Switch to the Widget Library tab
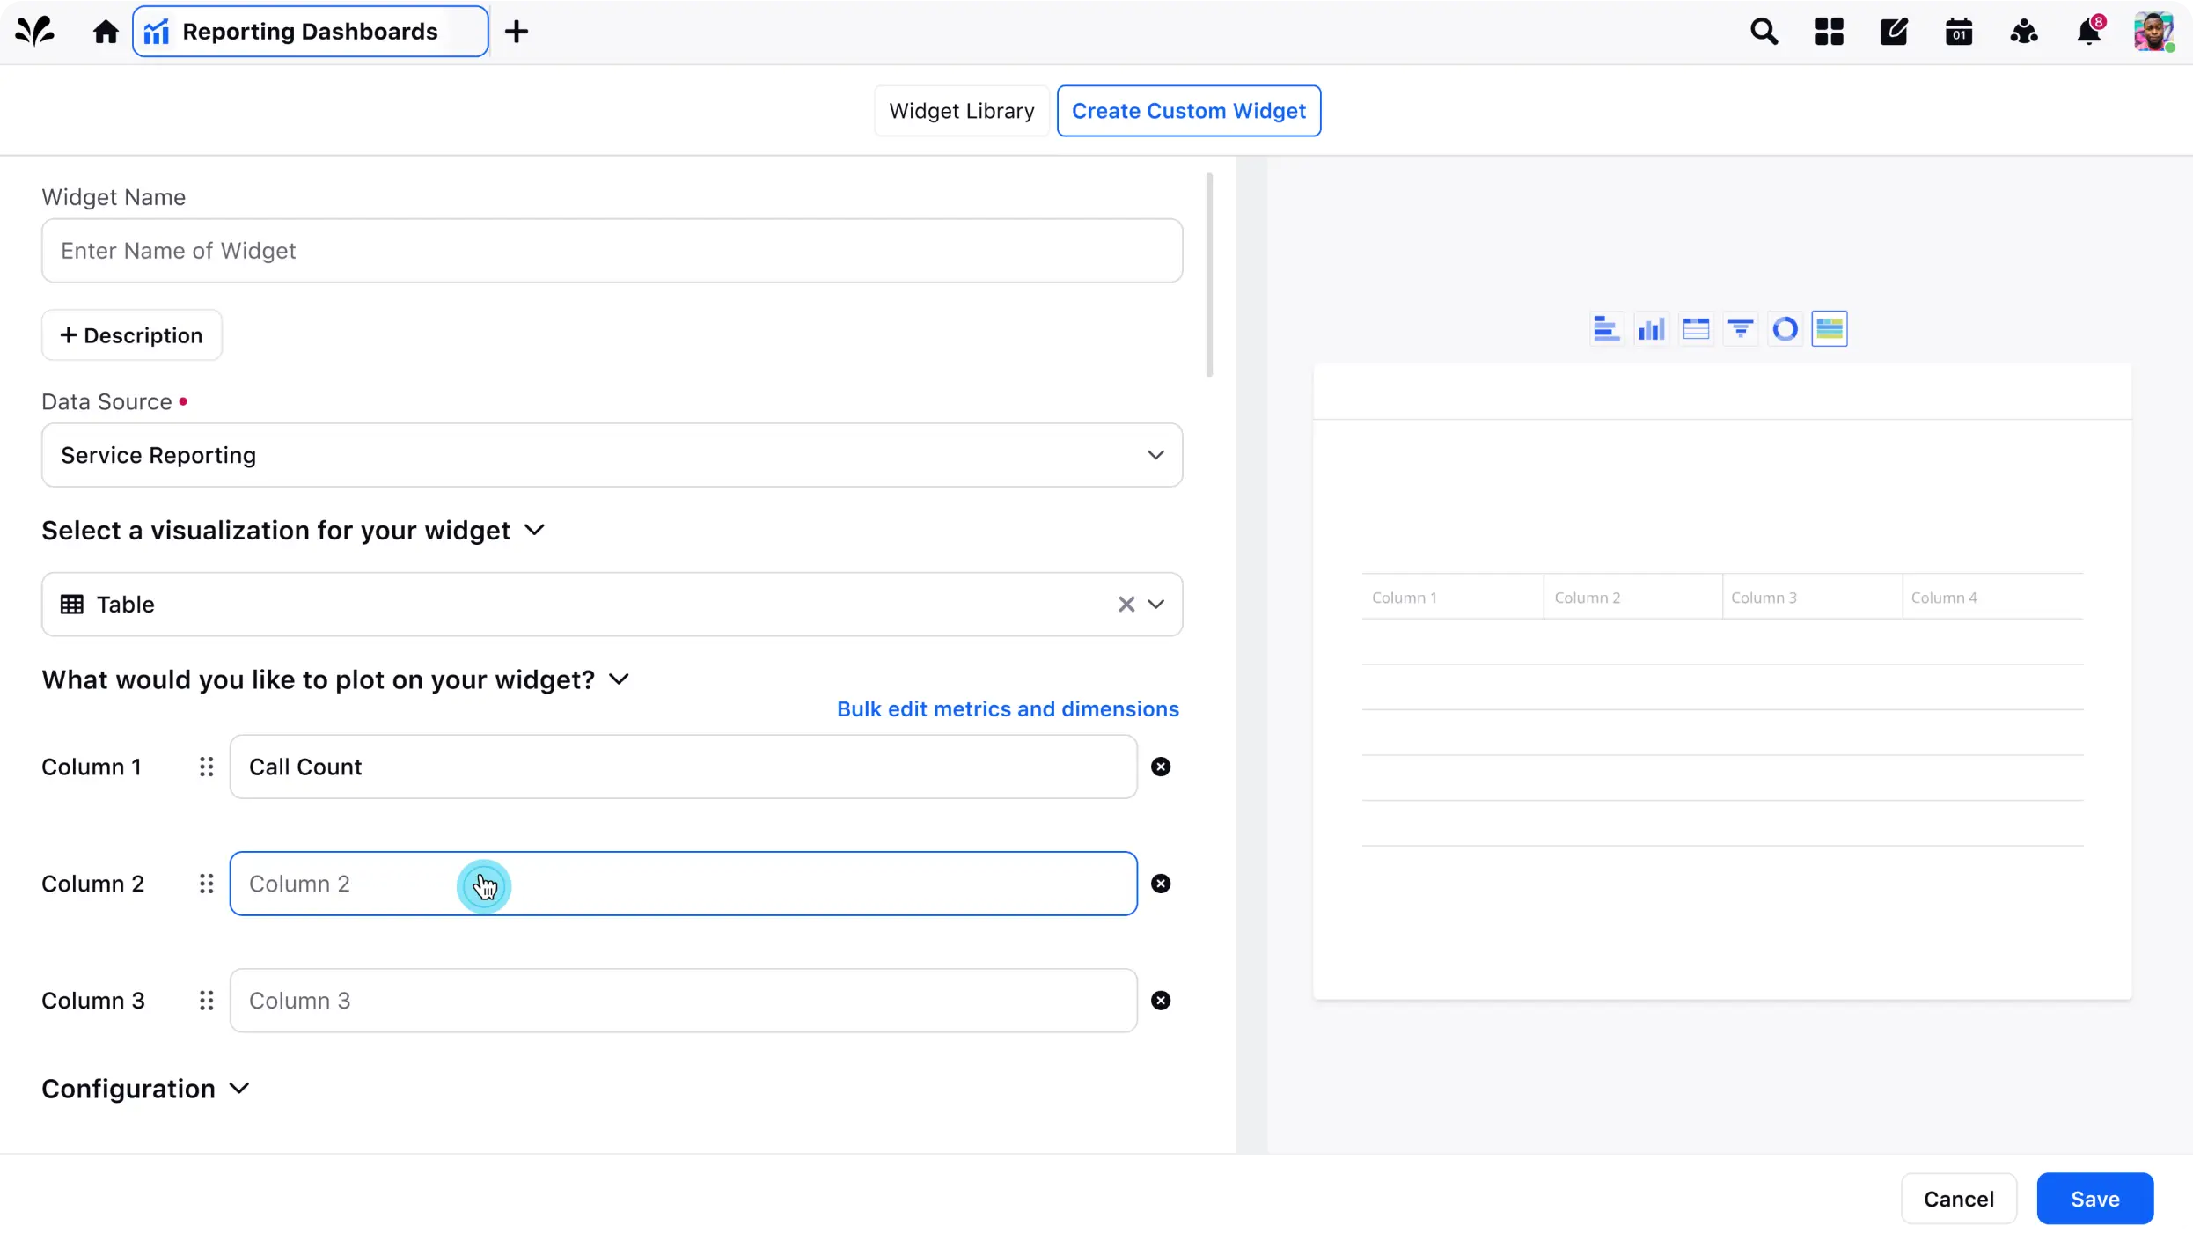Screen dimensions: 2193x1233 tap(961, 111)
